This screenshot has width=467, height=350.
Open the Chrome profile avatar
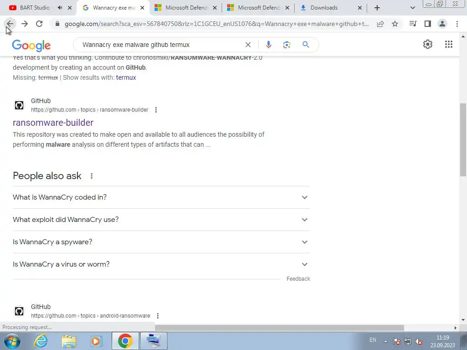click(442, 24)
